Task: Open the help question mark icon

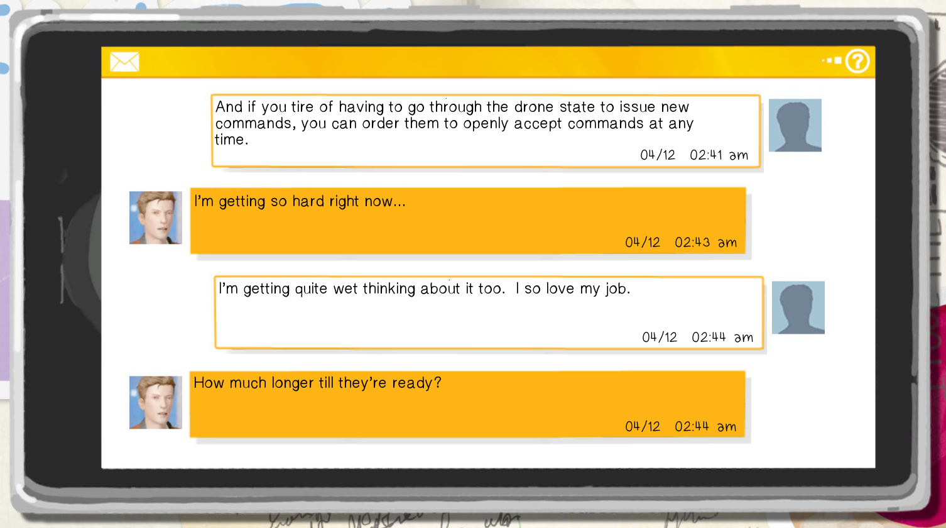Action: click(857, 62)
